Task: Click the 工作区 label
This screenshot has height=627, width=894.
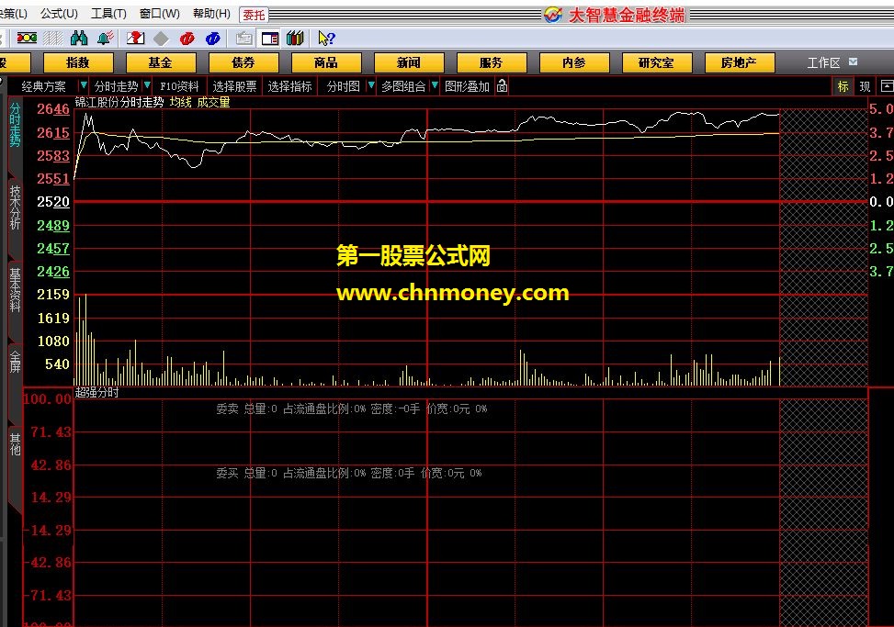Action: (x=823, y=62)
